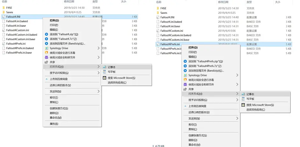Screen dimensions: 300x147
Task: Sort by 修改日期 column header in left pane
Action: [69, 2]
